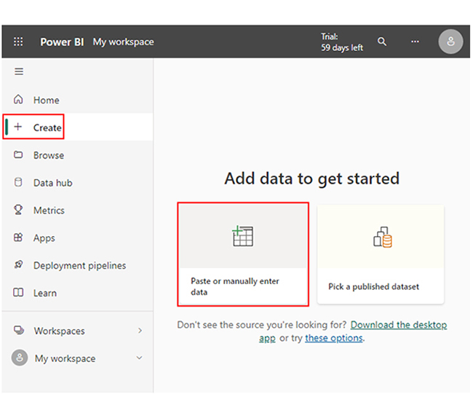The image size is (473, 416).
Task: Click the table-with-plus paste data icon
Action: click(x=242, y=236)
